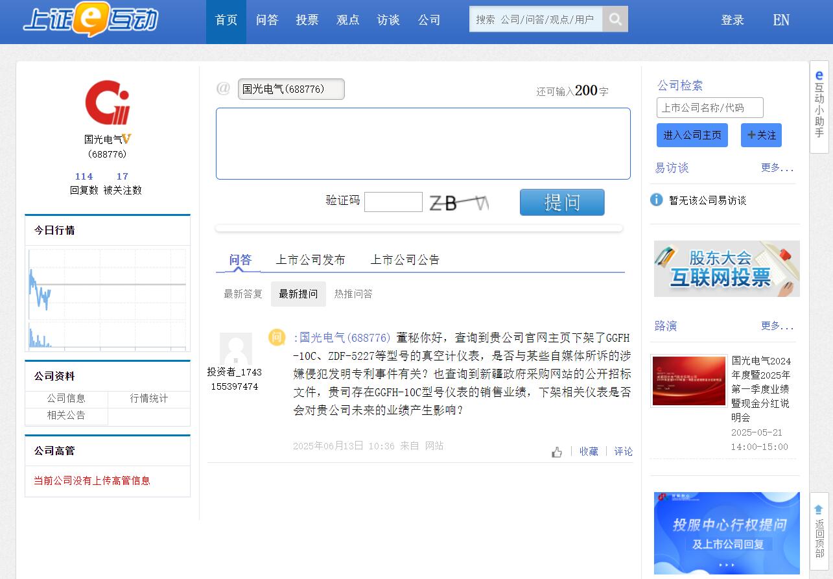This screenshot has height=579, width=833.
Task: Open the 行情统计 link
Action: (149, 398)
